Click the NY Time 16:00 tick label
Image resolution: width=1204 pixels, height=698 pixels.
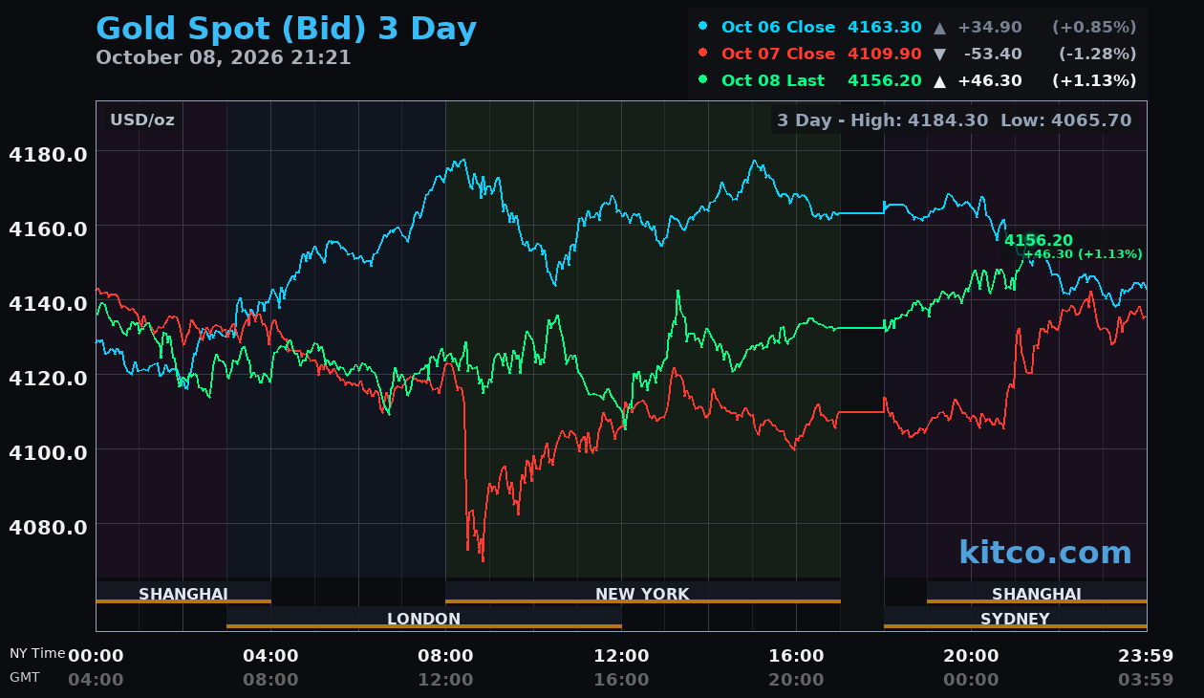pos(796,656)
